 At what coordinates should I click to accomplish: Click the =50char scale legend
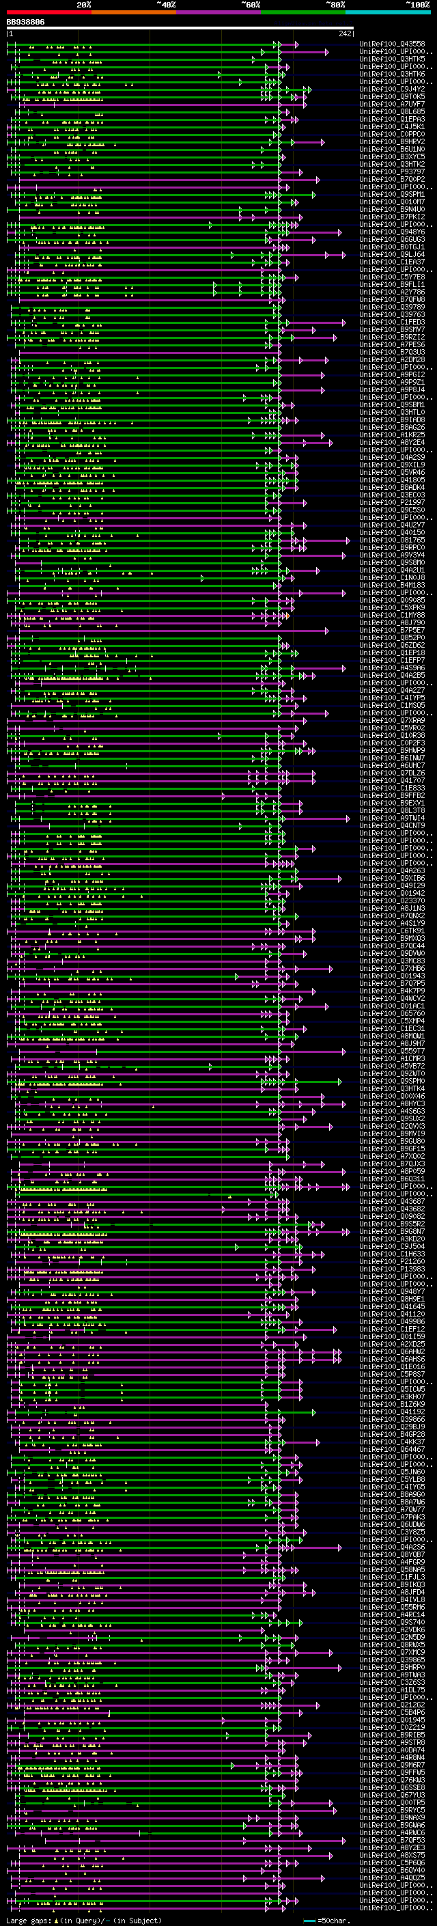point(326,1920)
